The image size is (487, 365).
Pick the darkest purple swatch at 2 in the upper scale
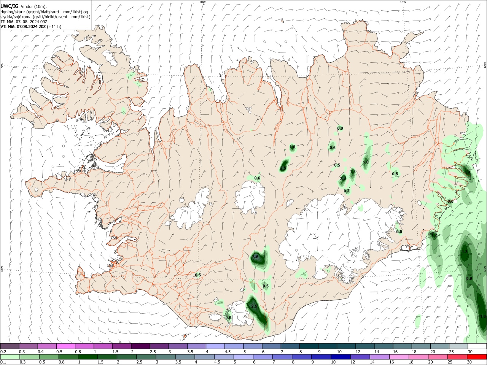(x=140, y=346)
